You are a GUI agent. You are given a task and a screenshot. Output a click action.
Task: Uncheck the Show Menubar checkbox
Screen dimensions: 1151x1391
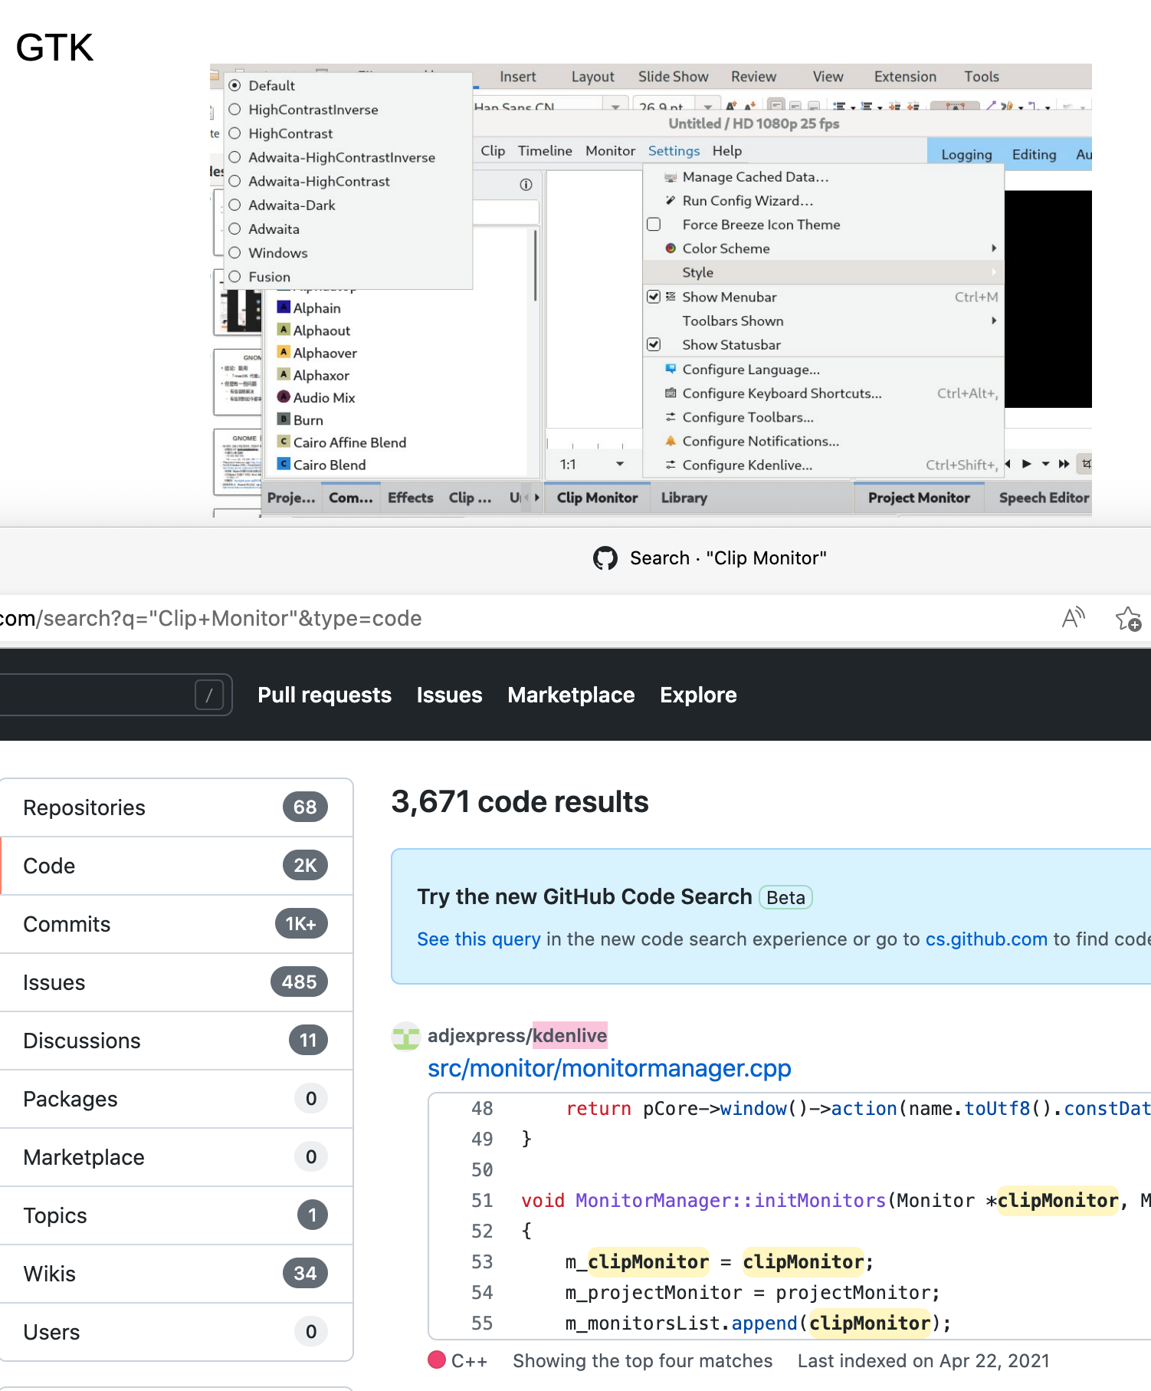coord(654,296)
